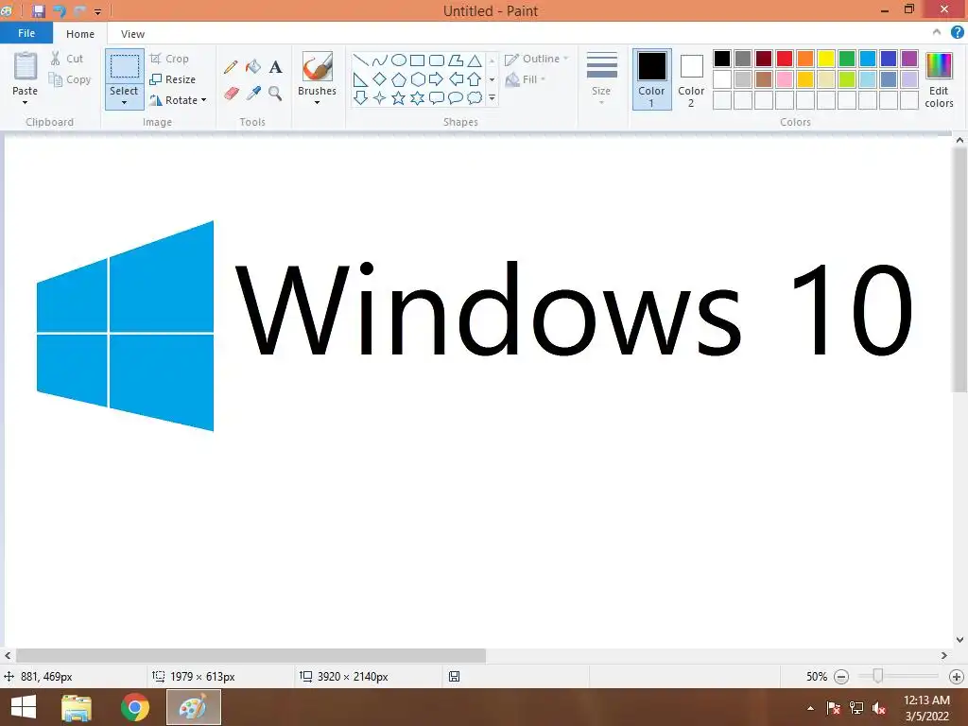Open Edit colors dialog
968x726 pixels.
click(939, 79)
